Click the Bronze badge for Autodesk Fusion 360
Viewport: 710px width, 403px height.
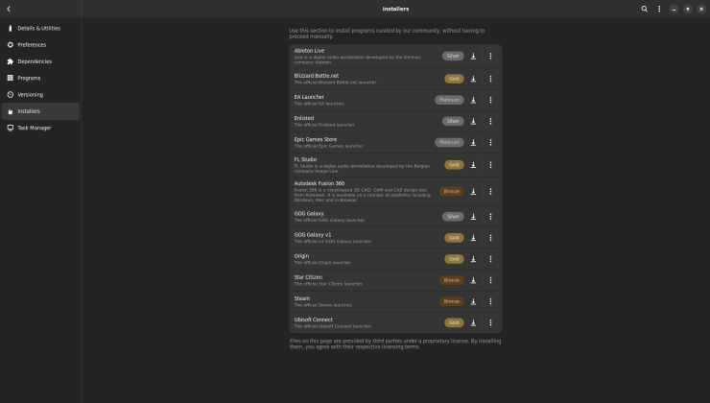pos(452,192)
